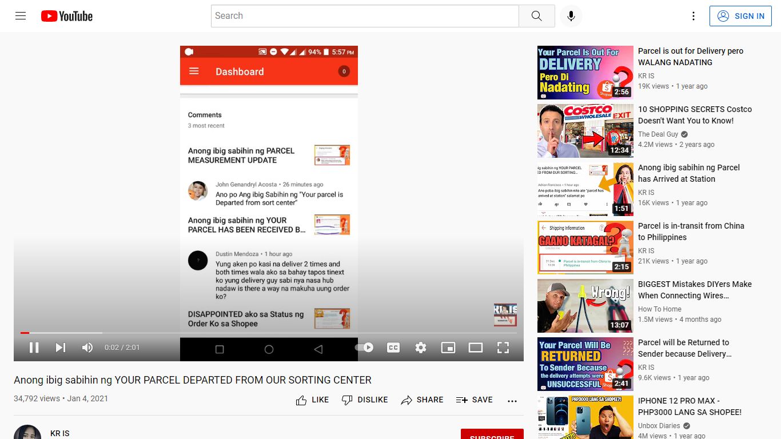Viewport: 781px width, 439px height.
Task: Open 'Parcel will be Returned to Sender' title
Action: (x=685, y=348)
